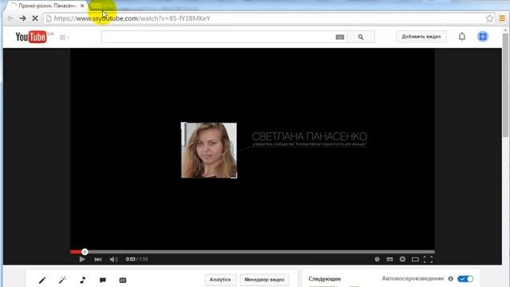Viewport: 510px width, 287px height.
Task: Open the Subtitles CC tool
Action: click(x=123, y=280)
